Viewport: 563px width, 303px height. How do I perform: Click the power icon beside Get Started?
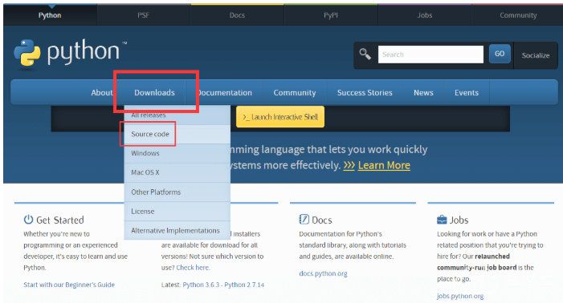(x=28, y=219)
